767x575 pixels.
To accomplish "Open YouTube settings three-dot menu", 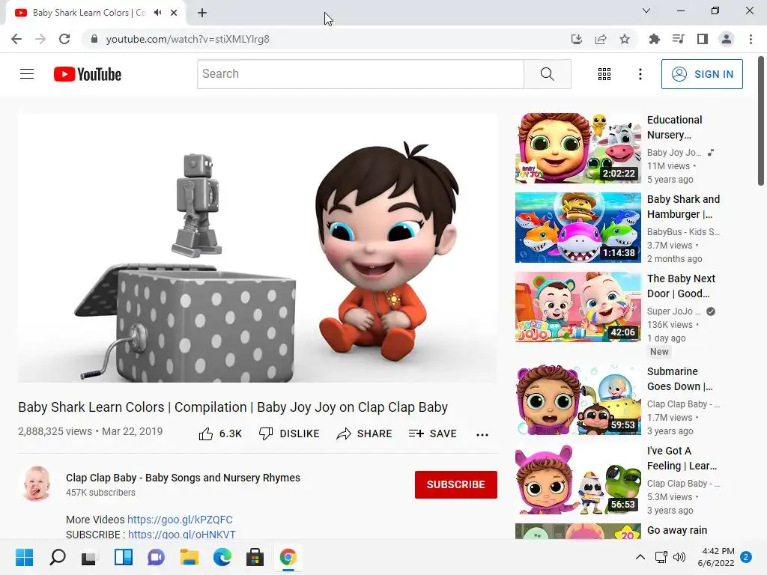I will [640, 74].
